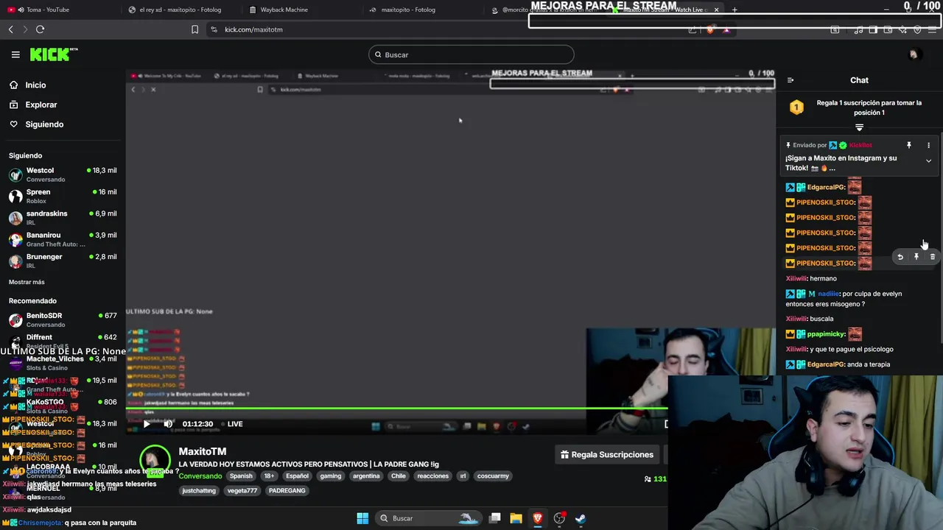Open MaxitoTM channel avatar
This screenshot has width=943, height=530.
tap(155, 460)
